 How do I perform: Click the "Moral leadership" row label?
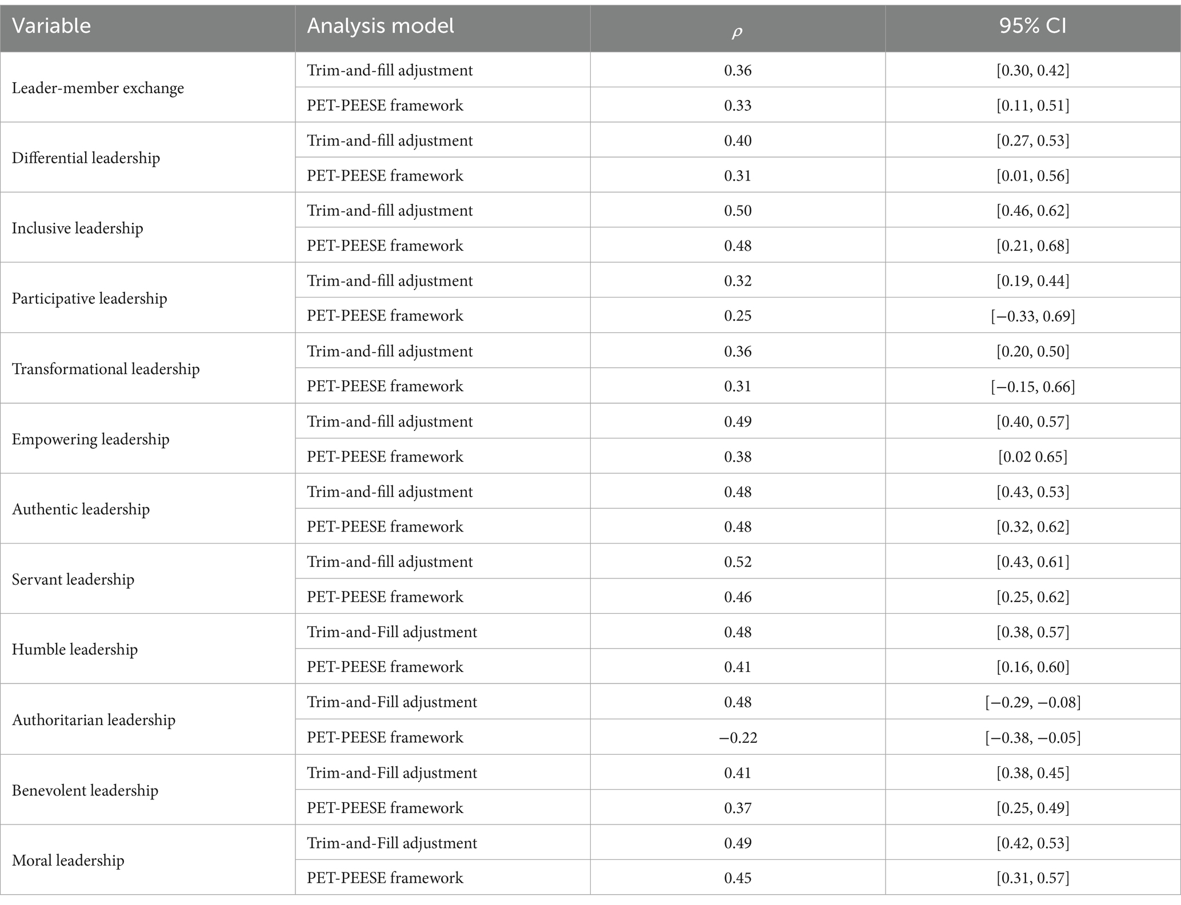68,860
